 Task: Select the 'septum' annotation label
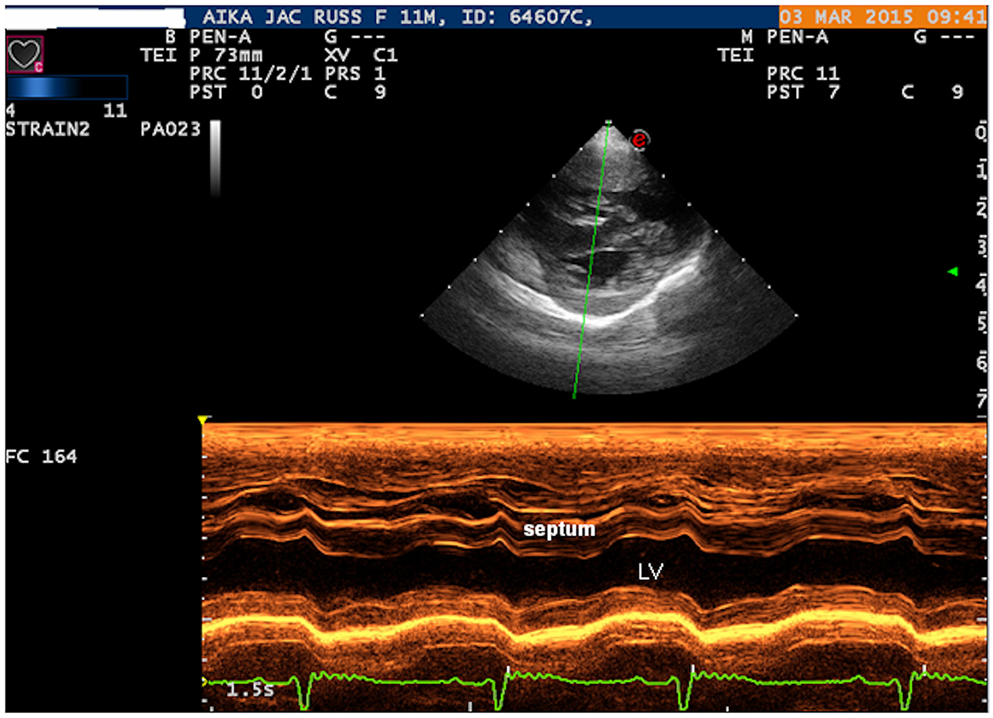tap(559, 529)
